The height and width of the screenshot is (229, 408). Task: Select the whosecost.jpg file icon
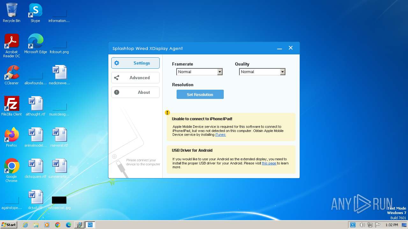click(x=59, y=202)
